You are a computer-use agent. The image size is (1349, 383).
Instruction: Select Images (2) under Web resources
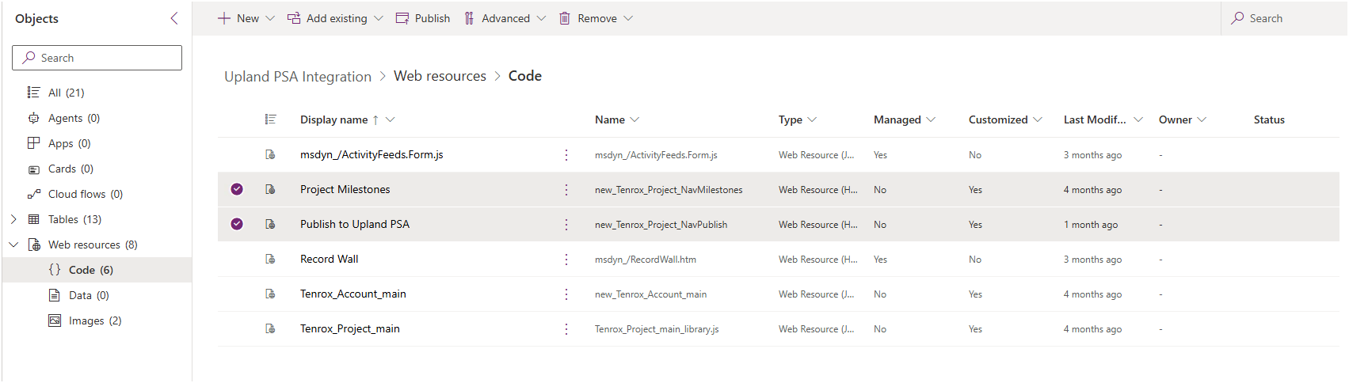click(x=97, y=320)
